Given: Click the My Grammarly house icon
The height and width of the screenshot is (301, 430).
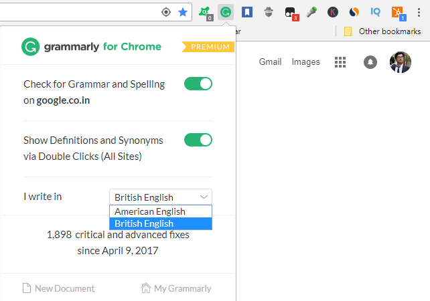Looking at the screenshot, I should [x=145, y=288].
